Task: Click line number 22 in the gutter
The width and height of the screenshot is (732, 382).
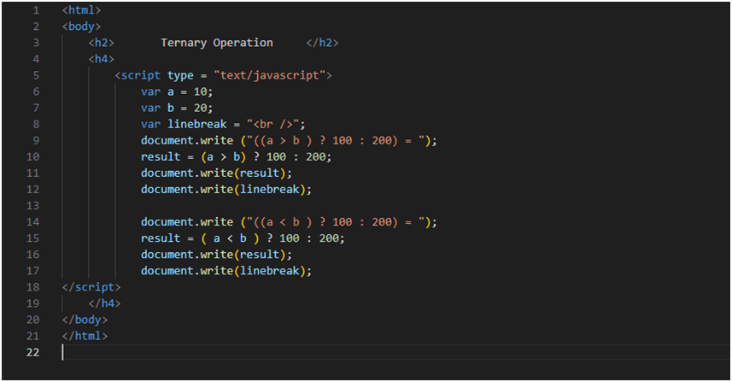Action: pyautogui.click(x=32, y=352)
